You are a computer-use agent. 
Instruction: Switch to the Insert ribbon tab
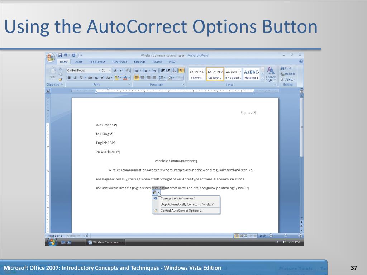pos(78,62)
